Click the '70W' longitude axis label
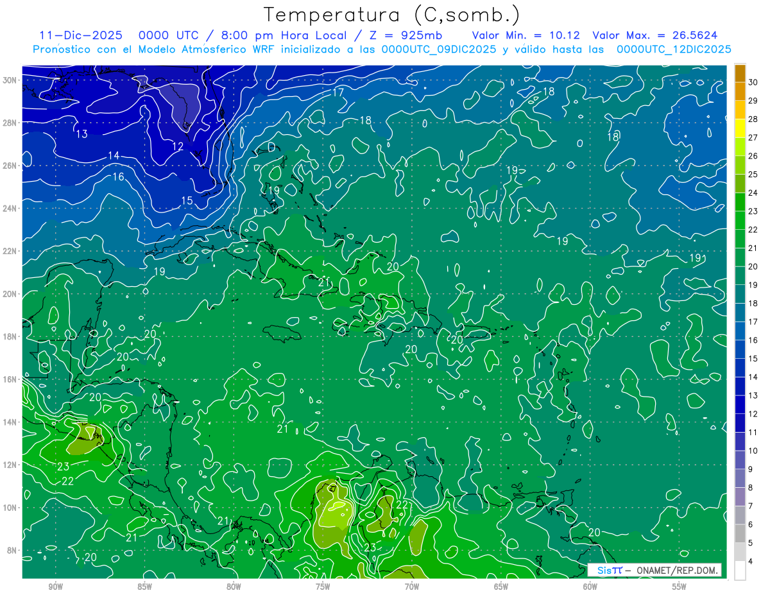Image resolution: width=770 pixels, height=595 pixels. (412, 587)
